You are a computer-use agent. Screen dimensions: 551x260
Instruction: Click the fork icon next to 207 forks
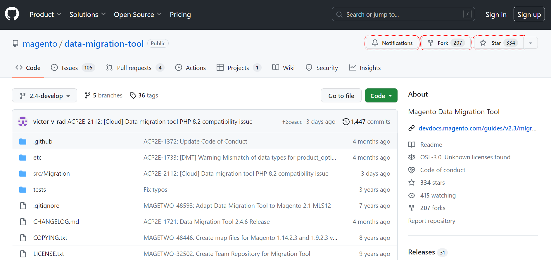[x=412, y=208]
